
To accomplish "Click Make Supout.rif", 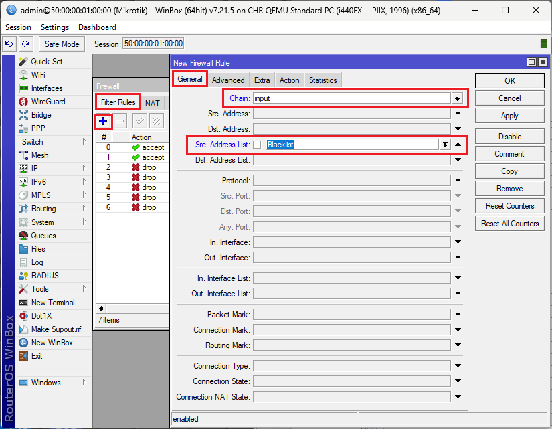I will (56, 329).
